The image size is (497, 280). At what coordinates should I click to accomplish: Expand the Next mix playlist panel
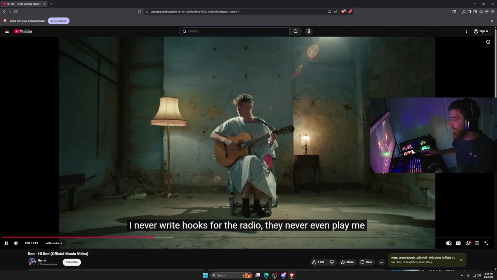461,260
